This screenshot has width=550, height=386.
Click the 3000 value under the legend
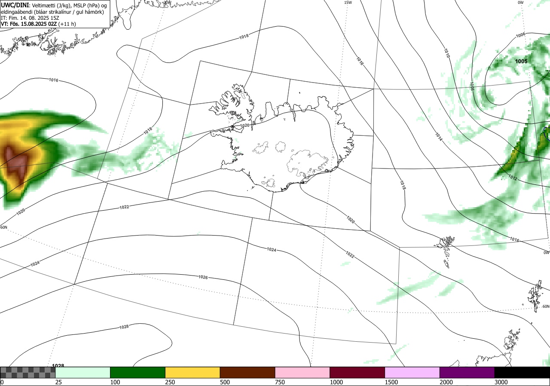pyautogui.click(x=501, y=382)
